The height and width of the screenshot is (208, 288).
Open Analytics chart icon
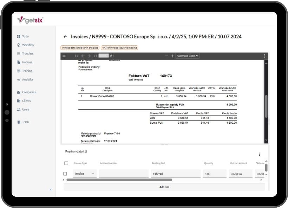tap(19, 79)
